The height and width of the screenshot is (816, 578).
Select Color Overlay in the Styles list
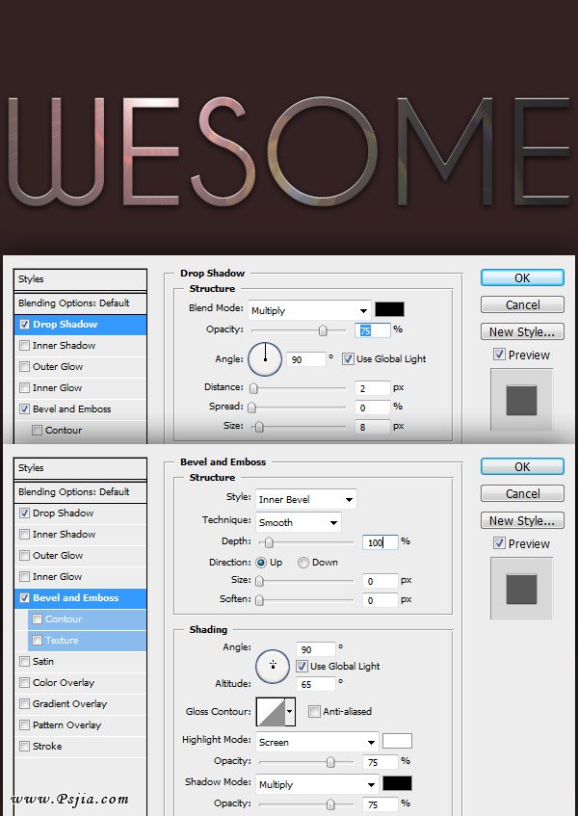click(x=65, y=683)
